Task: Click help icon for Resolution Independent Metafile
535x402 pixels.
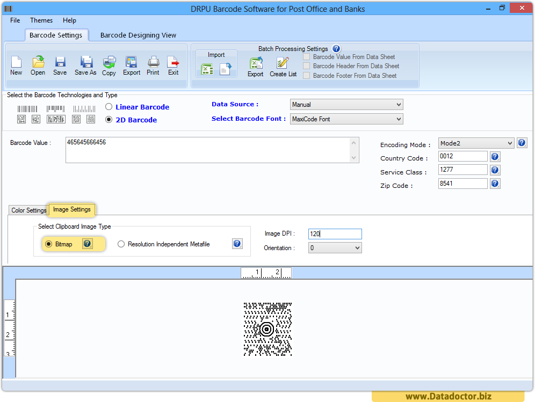Action: click(237, 244)
